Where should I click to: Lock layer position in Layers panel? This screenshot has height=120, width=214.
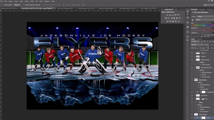pyautogui.click(x=201, y=48)
